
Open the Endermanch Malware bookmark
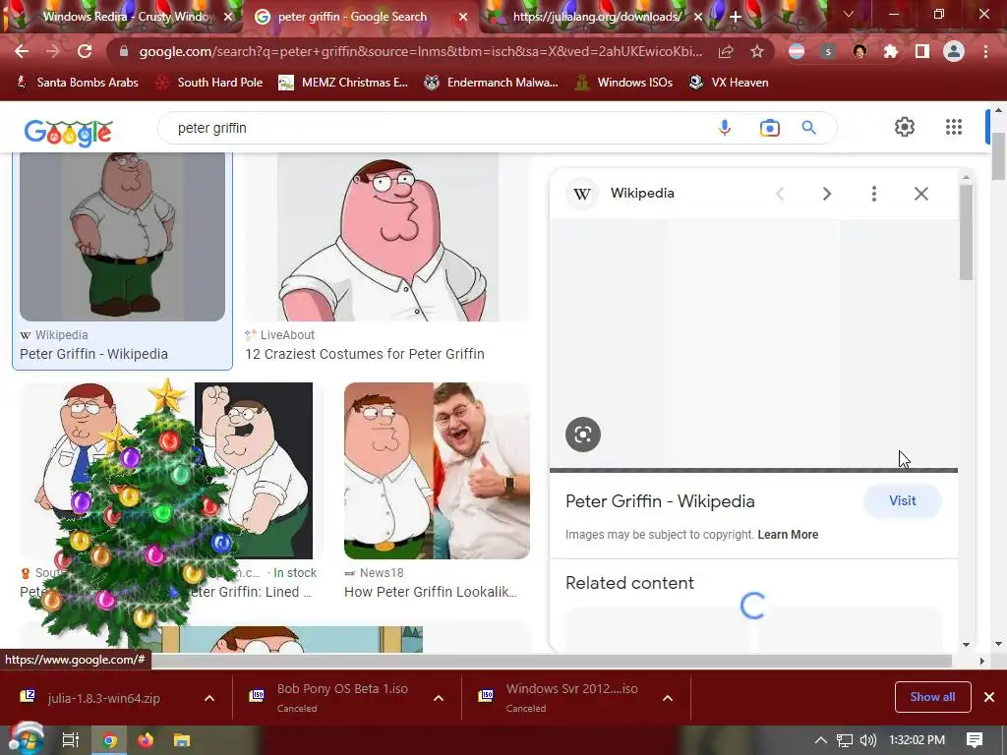click(491, 83)
